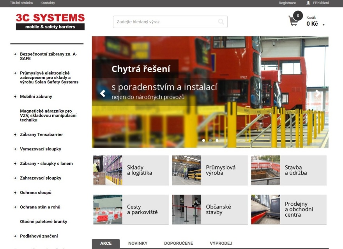
Task: Open Titulní stránka link
Action: [21, 3]
